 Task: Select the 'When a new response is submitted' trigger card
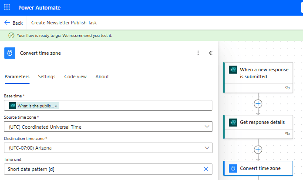tap(258, 77)
